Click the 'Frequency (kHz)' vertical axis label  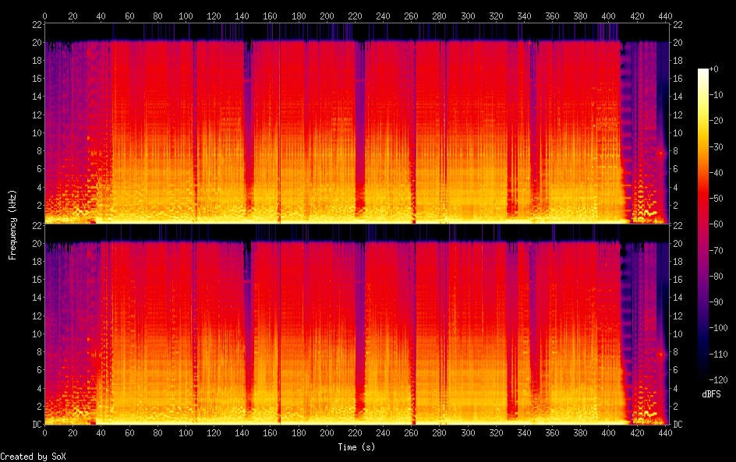12,224
